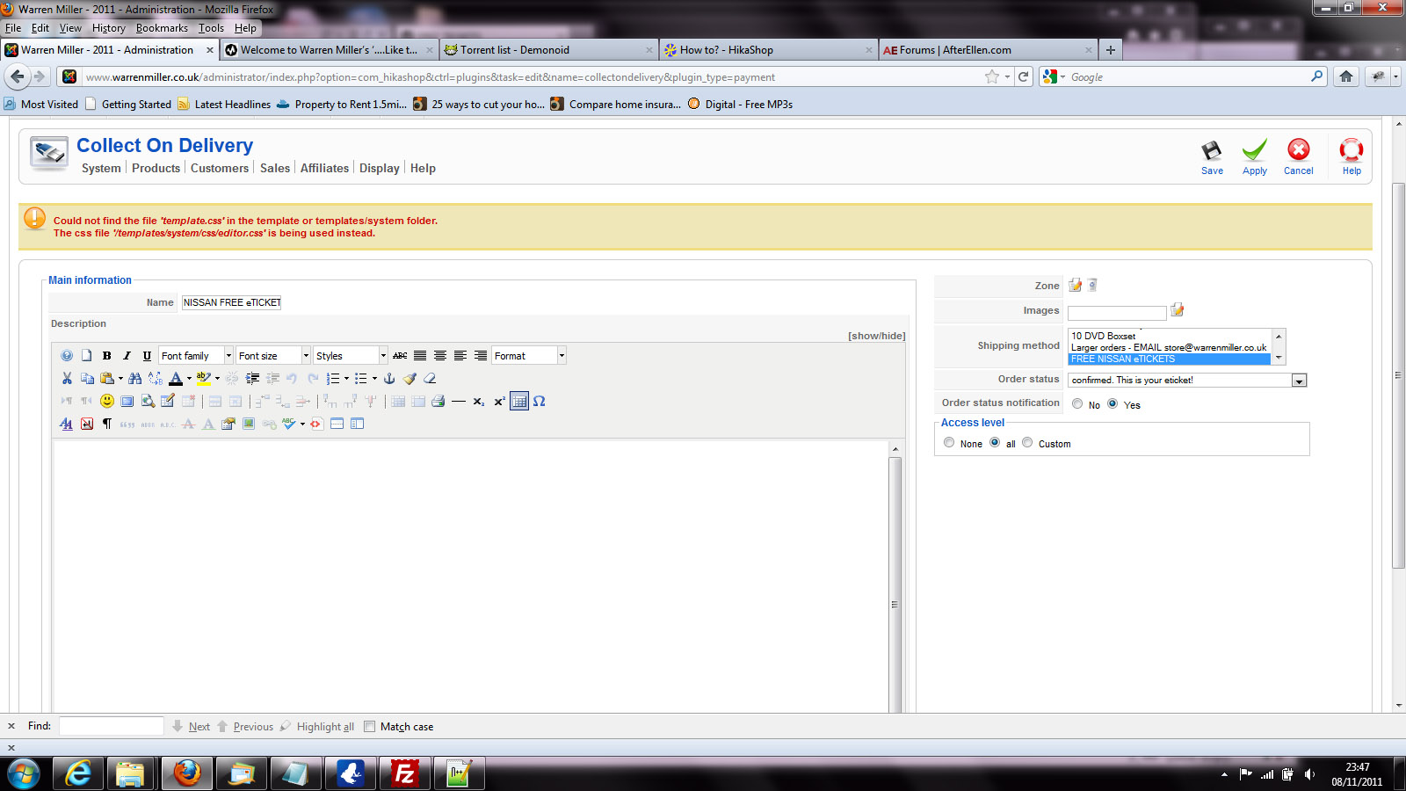Set Order status notification to No
The image size is (1406, 791).
(x=1077, y=404)
